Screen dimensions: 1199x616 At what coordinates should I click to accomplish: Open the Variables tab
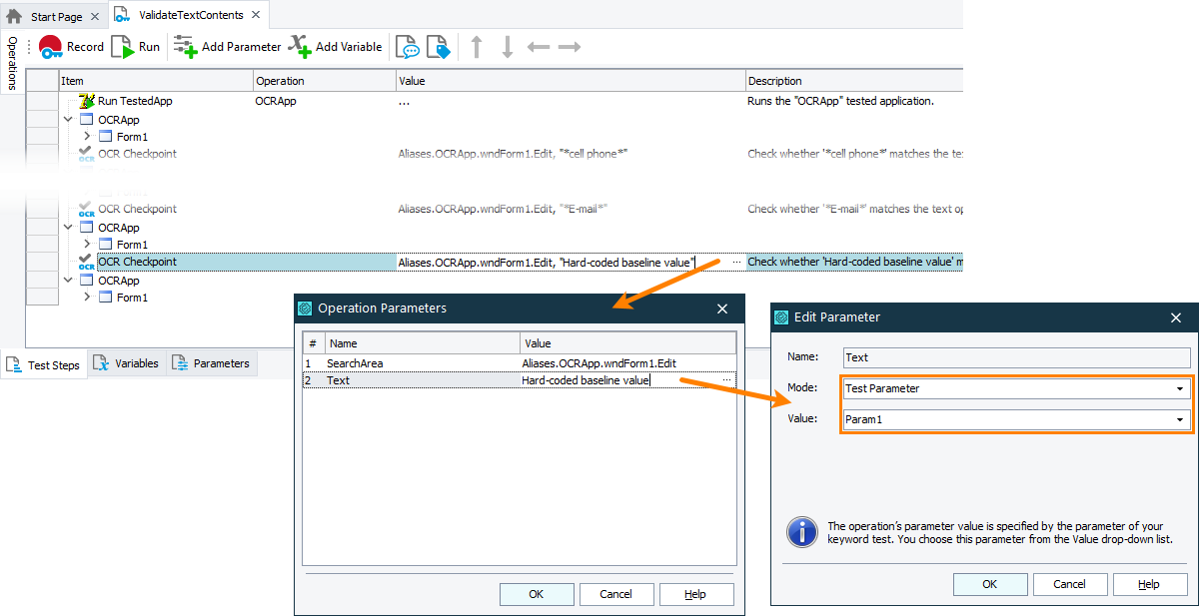click(x=126, y=364)
